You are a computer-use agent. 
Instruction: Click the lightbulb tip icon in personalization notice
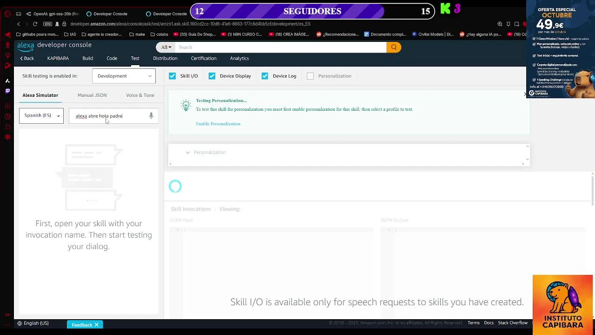click(186, 105)
